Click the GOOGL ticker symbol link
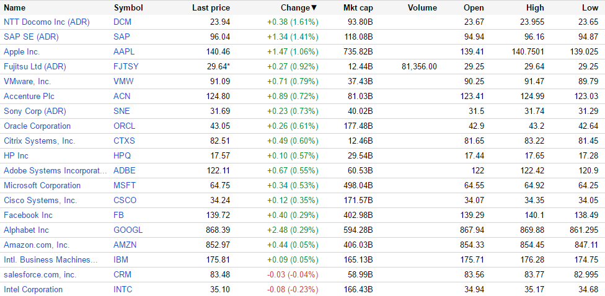 [x=128, y=230]
